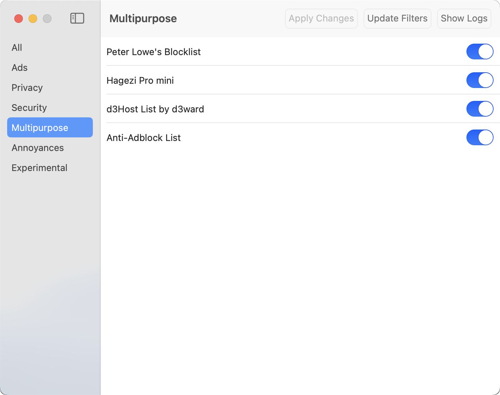The height and width of the screenshot is (395, 500).
Task: Toggle the d3Host List by d3ward filter
Action: [480, 109]
